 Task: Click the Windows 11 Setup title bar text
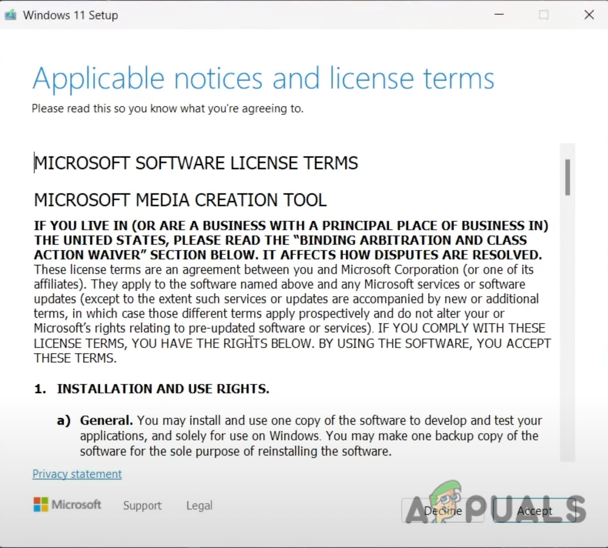click(x=70, y=15)
